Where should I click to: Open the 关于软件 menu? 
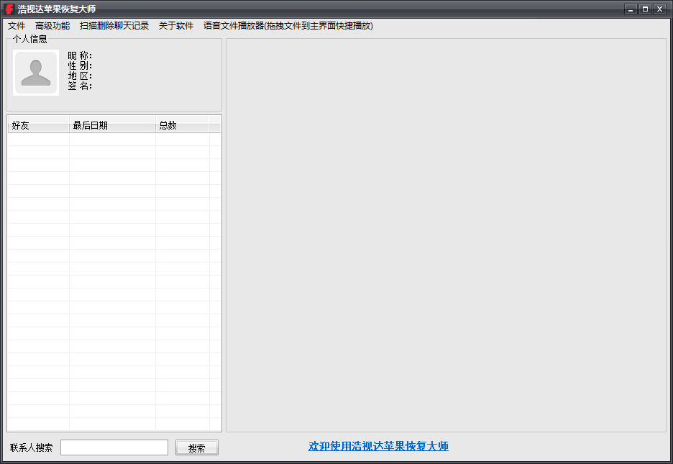click(x=176, y=26)
